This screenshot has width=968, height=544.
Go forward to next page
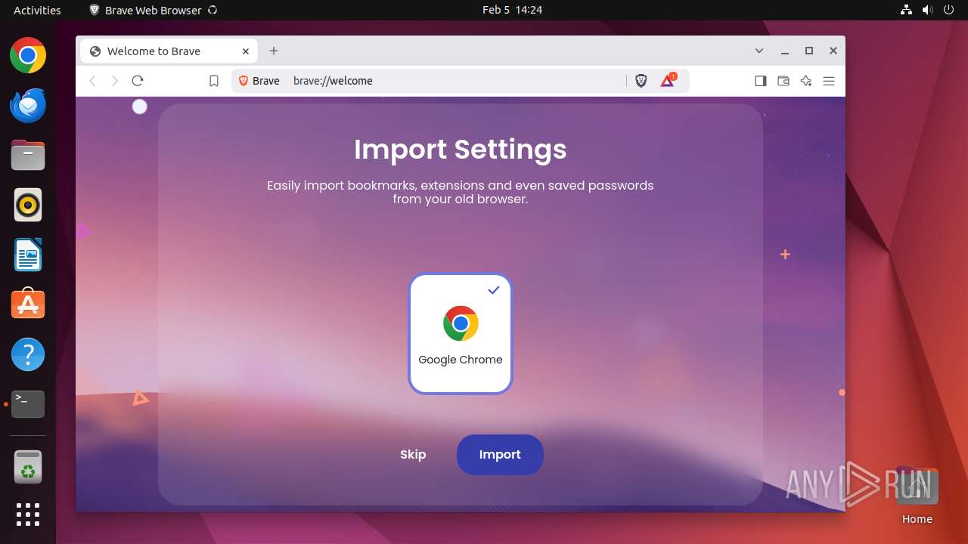[x=115, y=81]
